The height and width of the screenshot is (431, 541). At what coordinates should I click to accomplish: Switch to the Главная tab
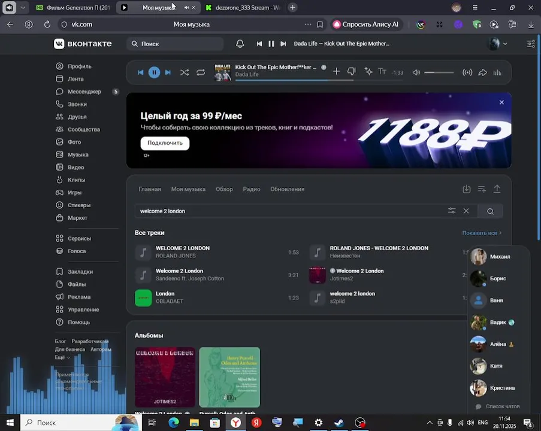click(150, 189)
